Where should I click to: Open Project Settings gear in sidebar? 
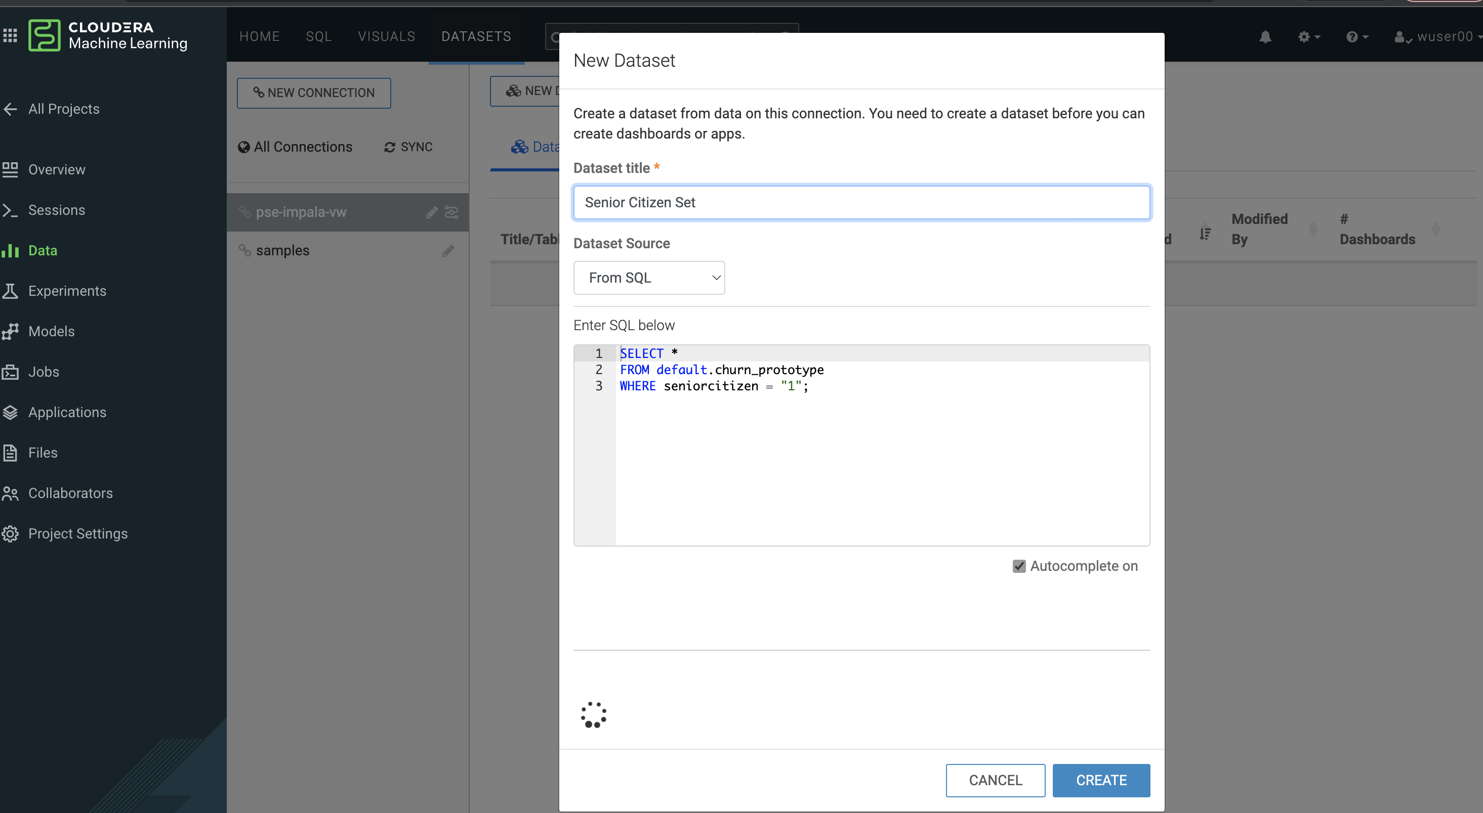click(x=10, y=533)
